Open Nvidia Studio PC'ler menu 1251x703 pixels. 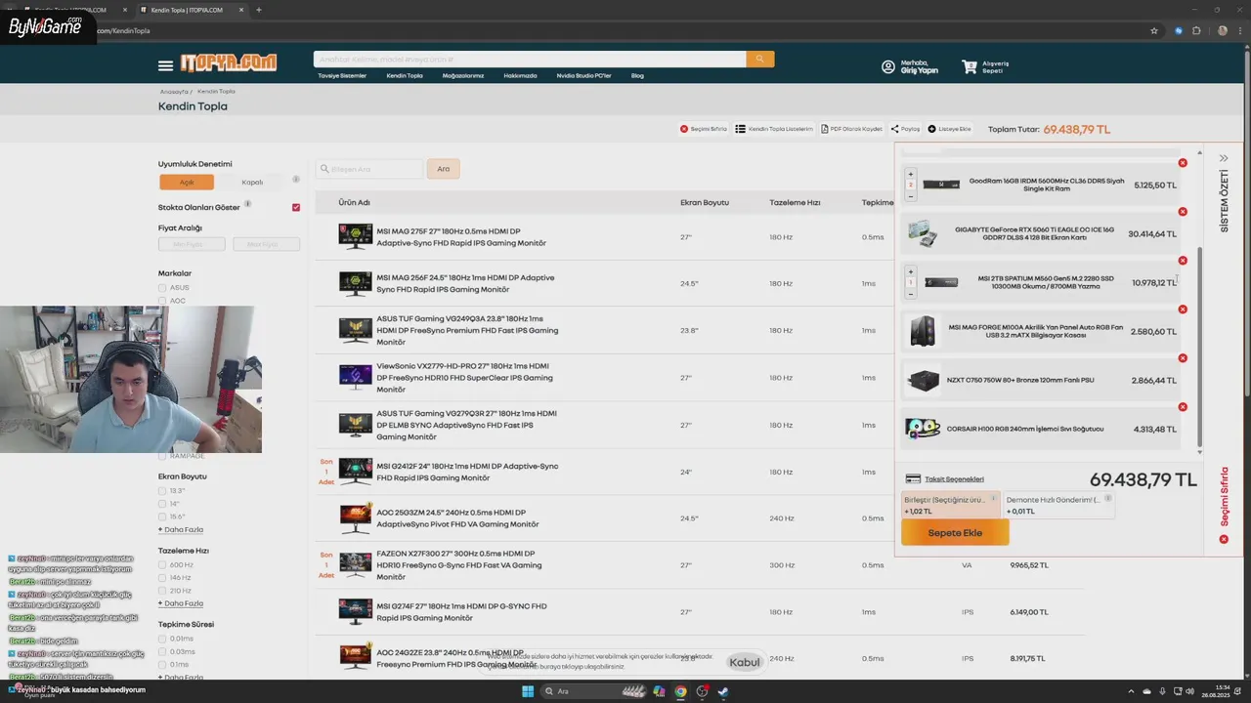pos(583,75)
